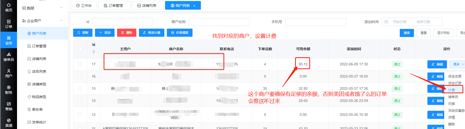Image resolution: width=465 pixels, height=129 pixels.
Task: Click the 价格调度 button
Action: 180,33
